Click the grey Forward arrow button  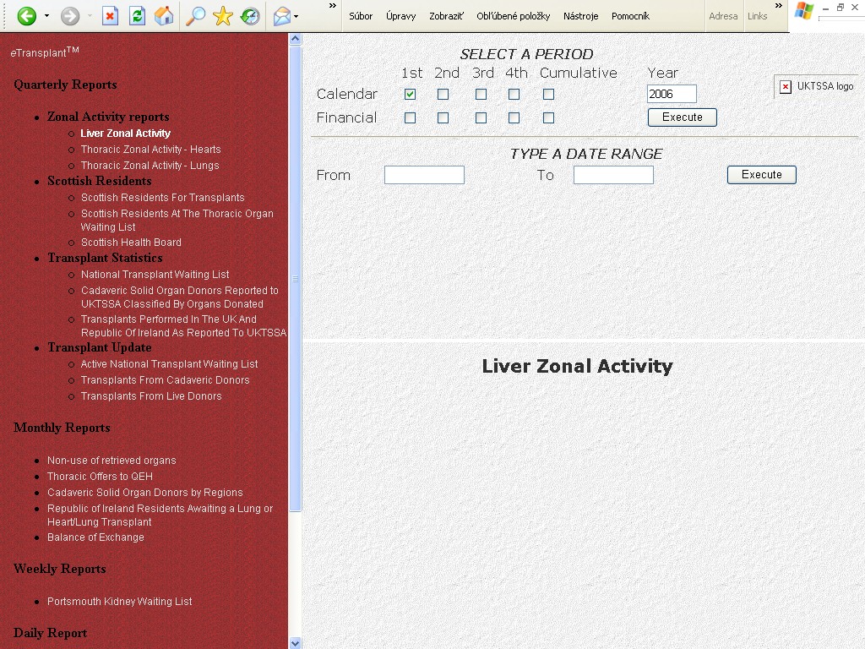70,16
